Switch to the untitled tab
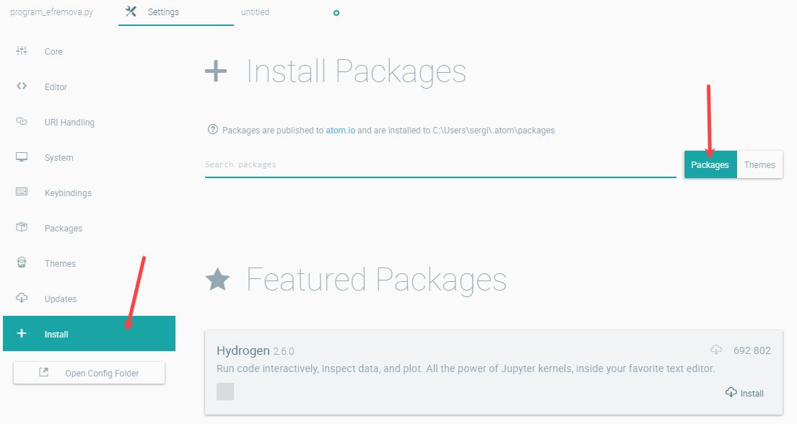Screen dimensions: 797x424 click(x=255, y=12)
